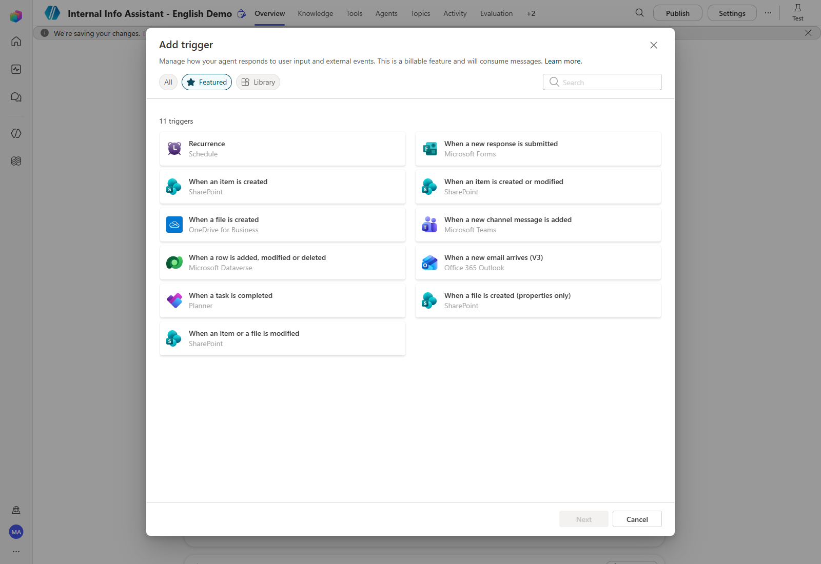The width and height of the screenshot is (821, 564).
Task: Pick 'When a file is created (properties only)'
Action: pos(538,300)
